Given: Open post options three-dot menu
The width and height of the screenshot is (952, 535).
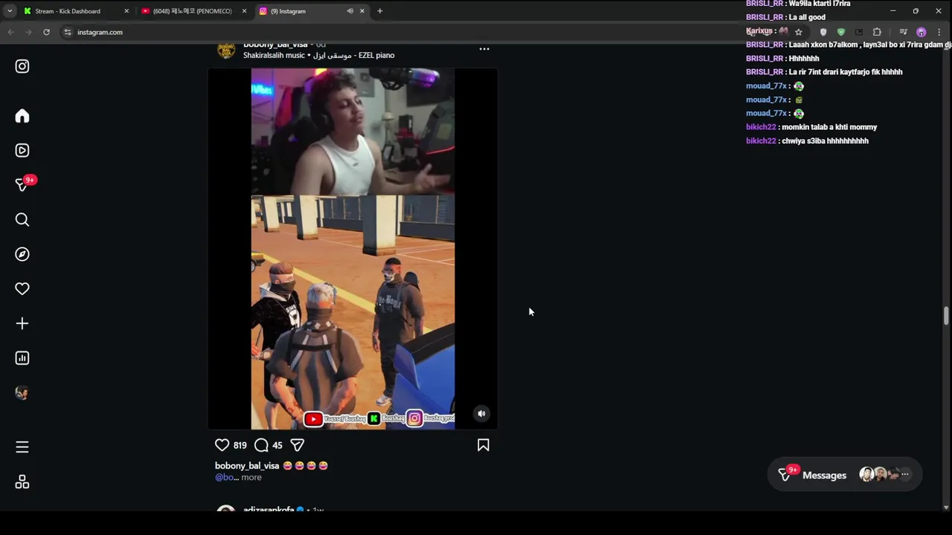Looking at the screenshot, I should pyautogui.click(x=484, y=49).
